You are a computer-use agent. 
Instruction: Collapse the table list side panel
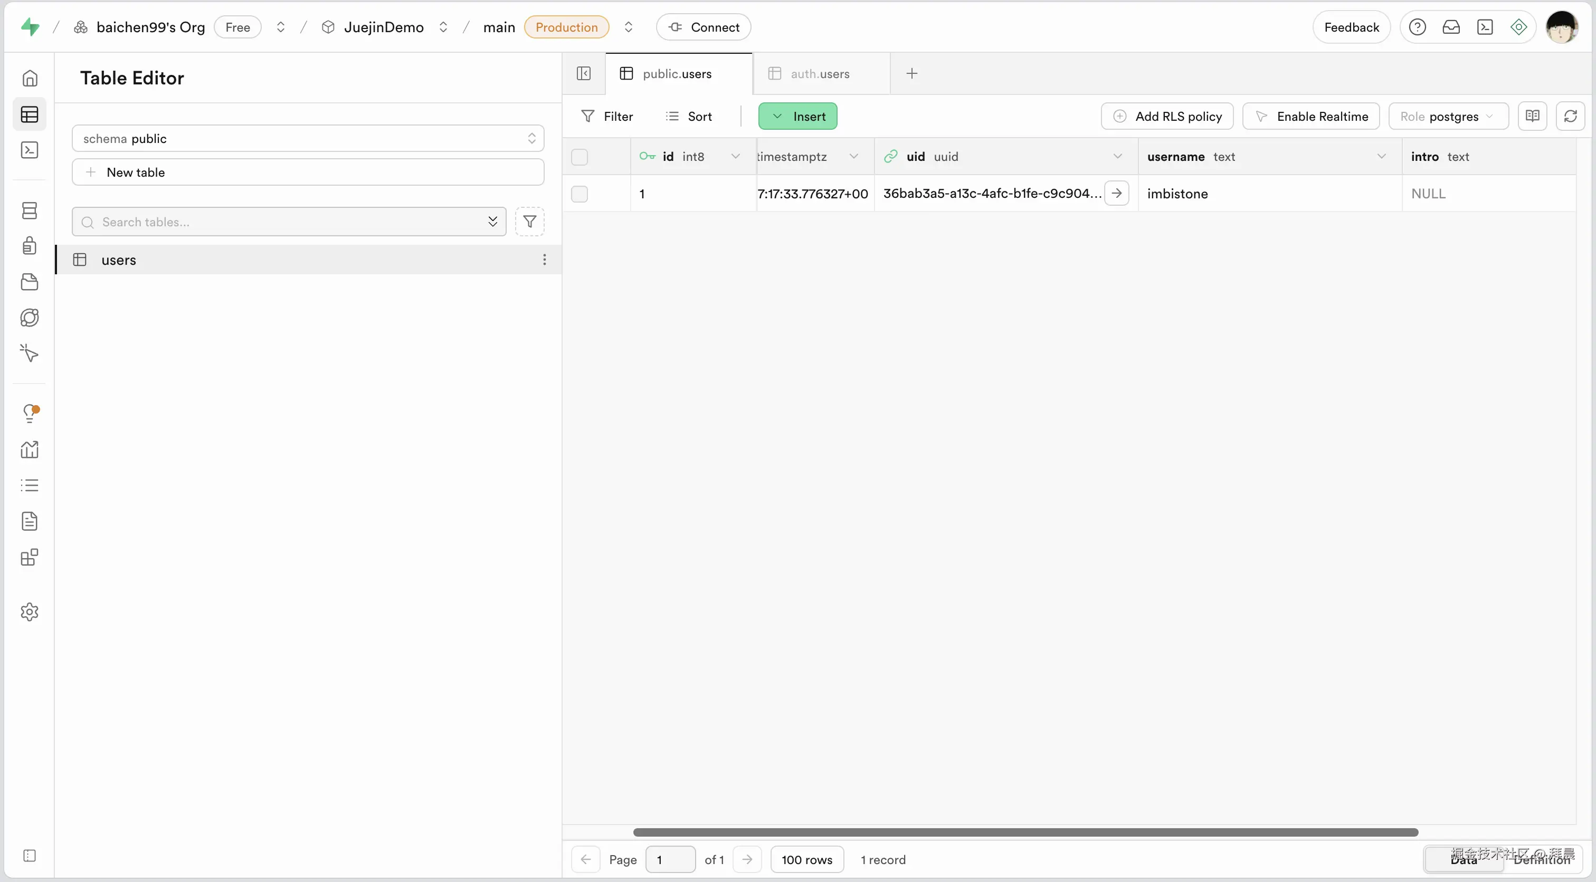[584, 74]
